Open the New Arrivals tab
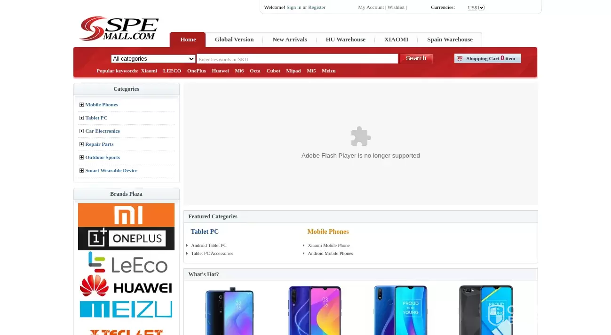This screenshot has height=335, width=611. (290, 40)
